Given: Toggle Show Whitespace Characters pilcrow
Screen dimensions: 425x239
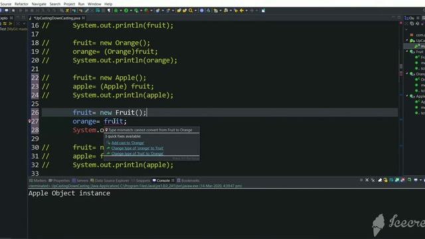Looking at the screenshot, I should [109, 11].
